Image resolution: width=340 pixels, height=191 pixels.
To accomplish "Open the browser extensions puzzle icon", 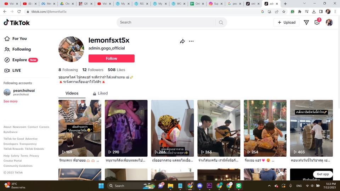I will pos(300,12).
